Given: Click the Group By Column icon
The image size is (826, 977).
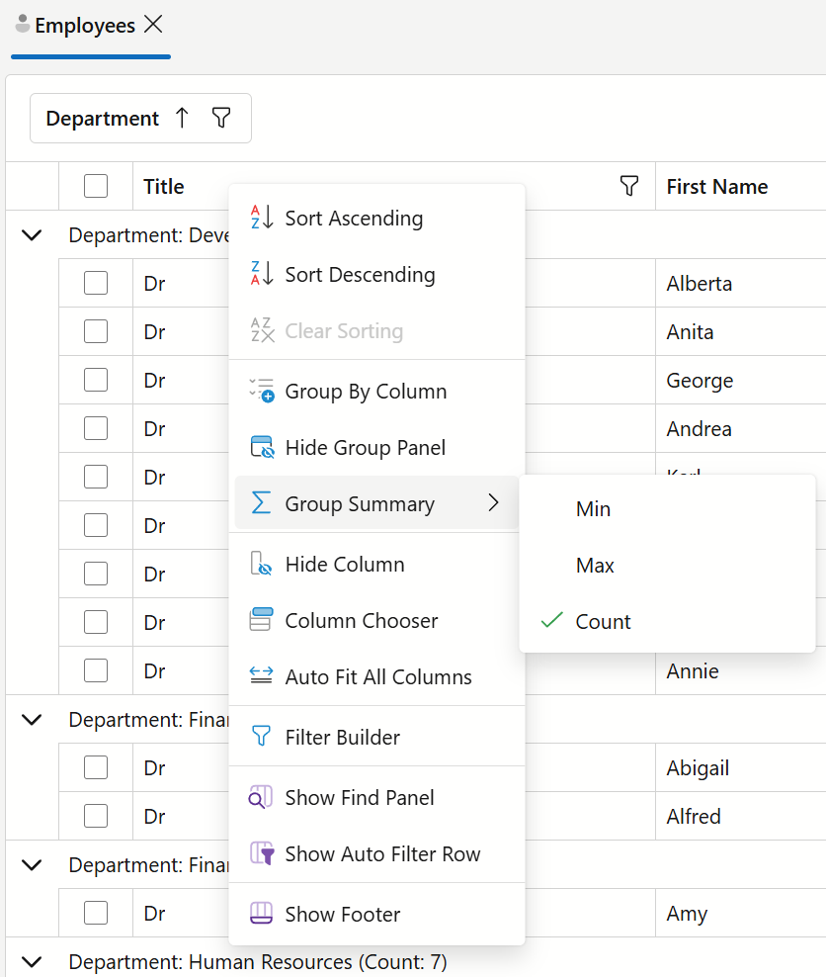Looking at the screenshot, I should point(262,391).
